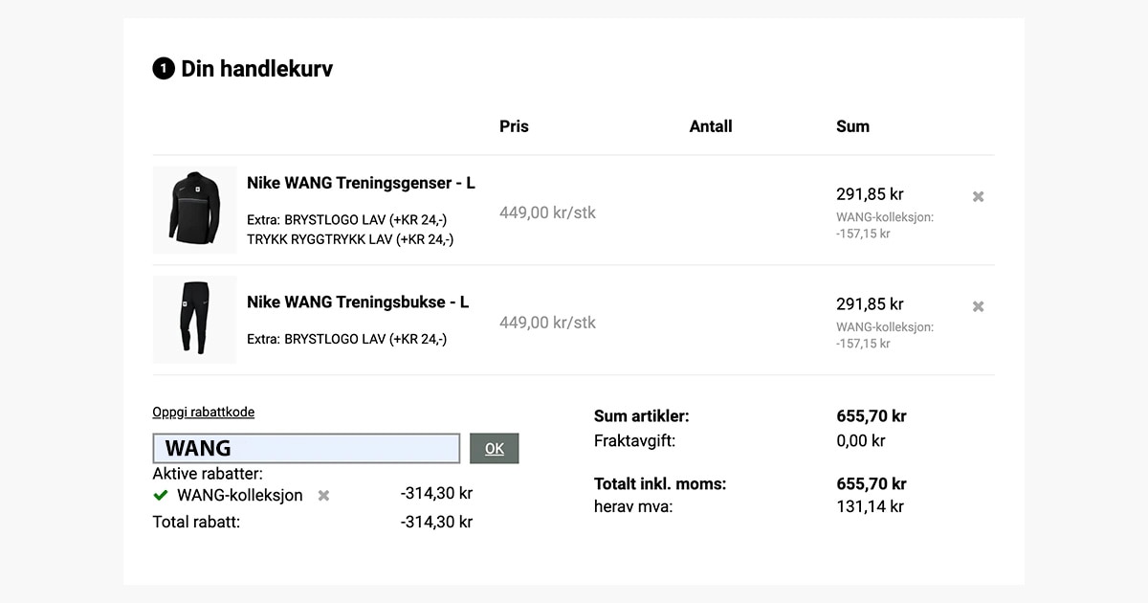Click Treningsgenser Extra BRYSTLOGO LAV line

(347, 219)
